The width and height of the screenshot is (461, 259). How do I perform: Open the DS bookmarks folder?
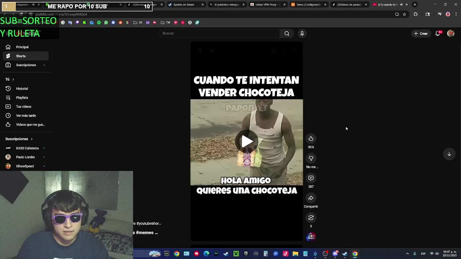tap(138, 23)
